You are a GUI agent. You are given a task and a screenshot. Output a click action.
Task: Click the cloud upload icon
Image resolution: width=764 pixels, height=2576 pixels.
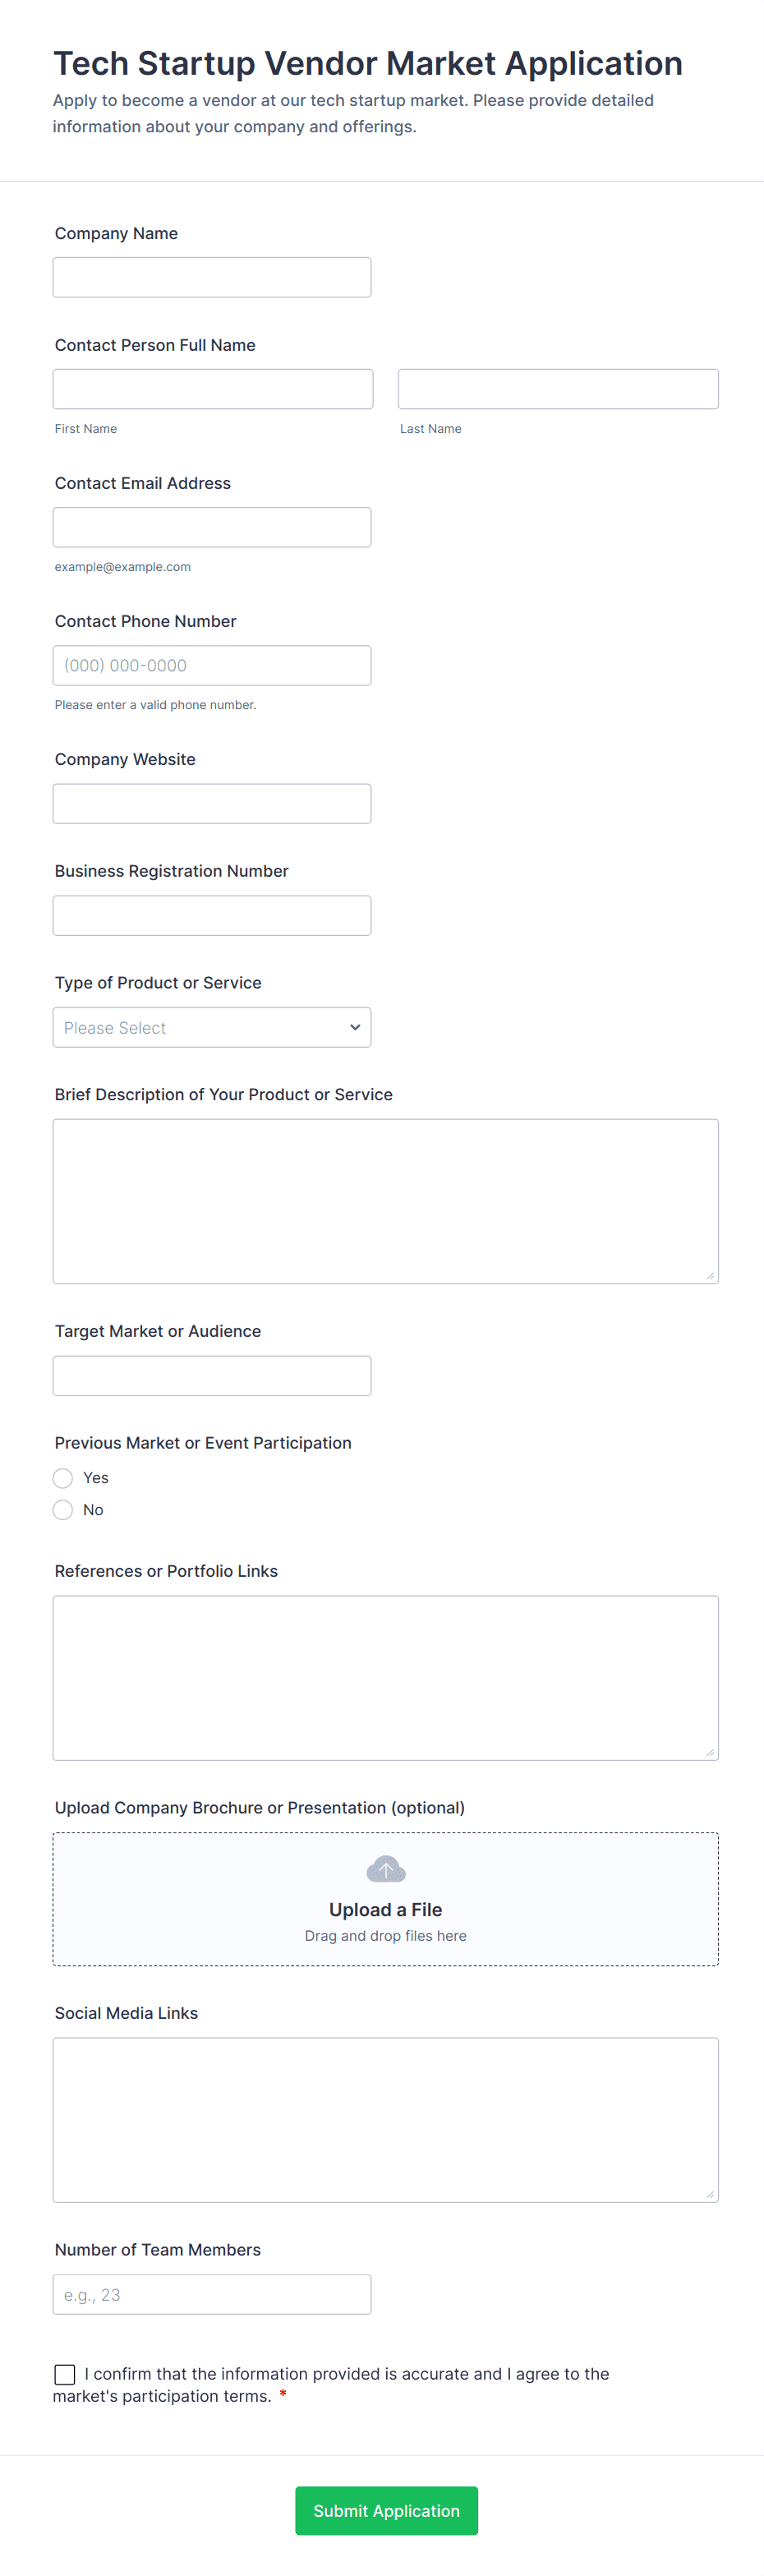(385, 1868)
